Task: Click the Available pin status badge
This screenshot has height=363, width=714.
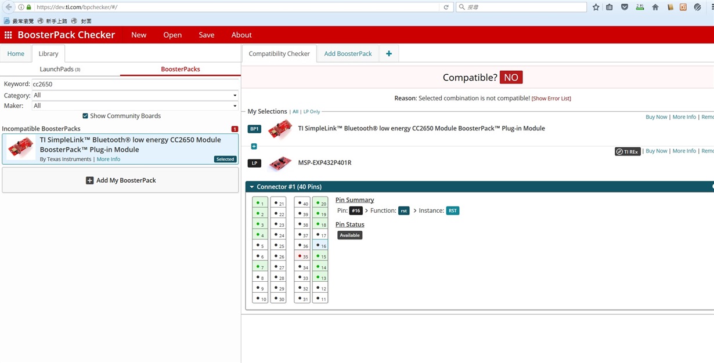Action: click(x=349, y=235)
